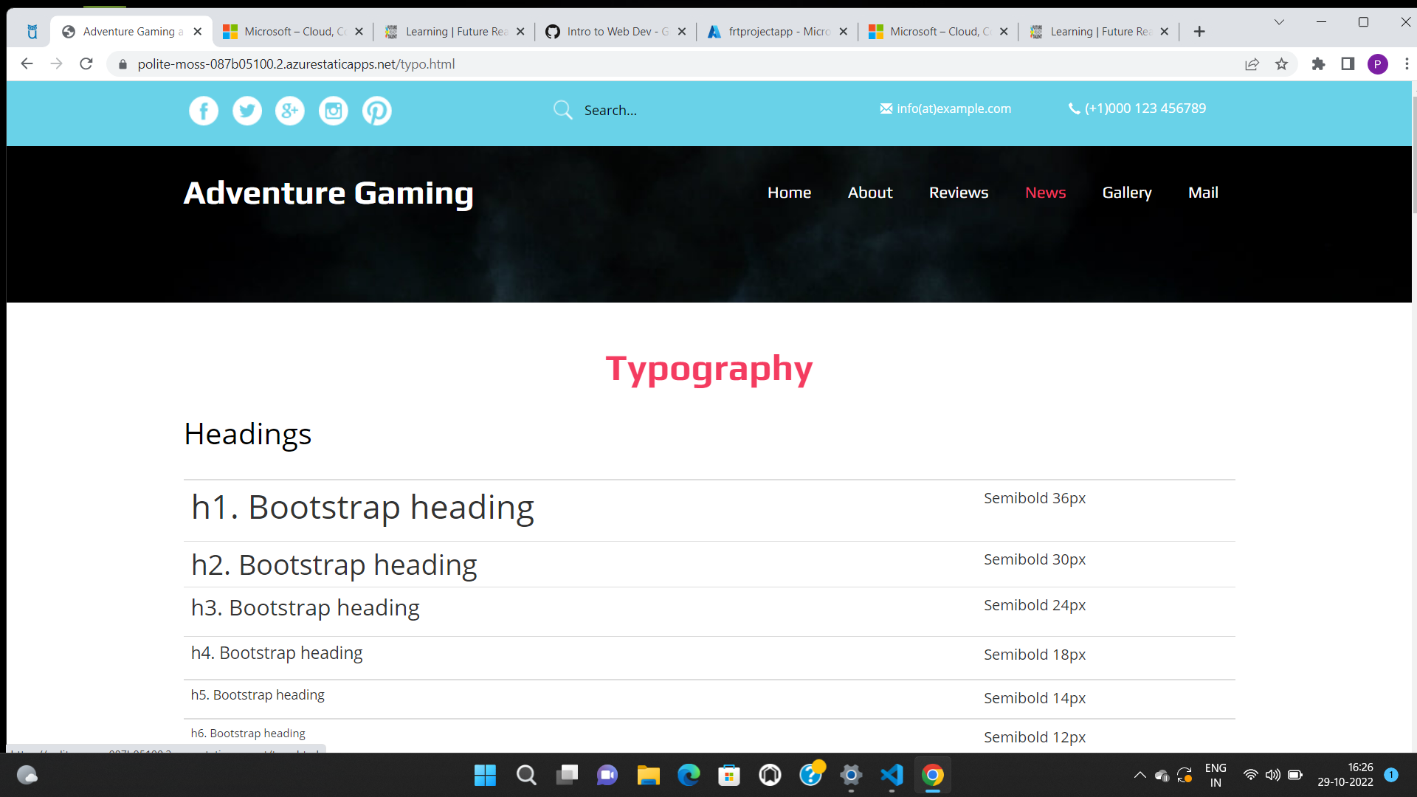This screenshot has height=797, width=1417.
Task: Open Visual Studio Code from taskbar
Action: 892,775
